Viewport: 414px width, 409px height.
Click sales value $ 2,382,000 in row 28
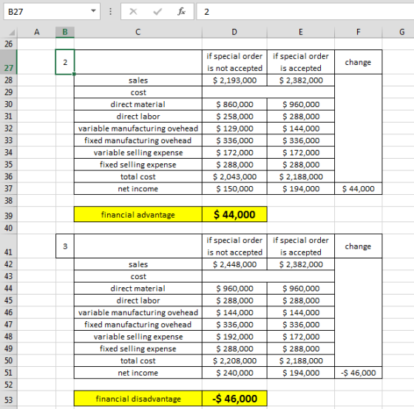tap(301, 80)
